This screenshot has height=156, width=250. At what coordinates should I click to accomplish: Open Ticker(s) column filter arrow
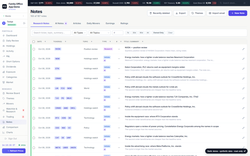point(65,42)
